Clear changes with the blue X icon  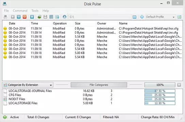point(32,17)
